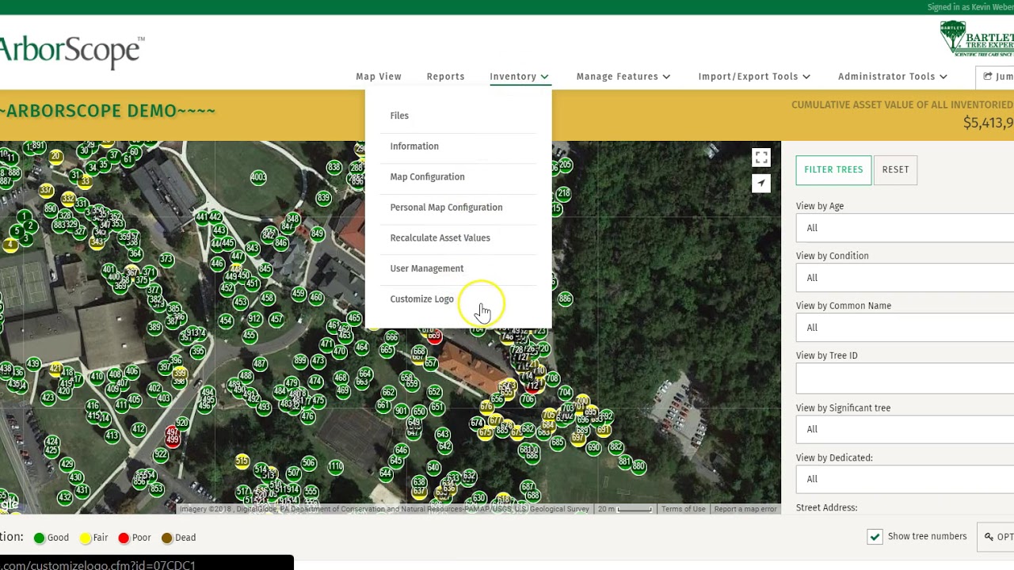
Task: Select tree marker 460 on the map
Action: click(x=317, y=298)
